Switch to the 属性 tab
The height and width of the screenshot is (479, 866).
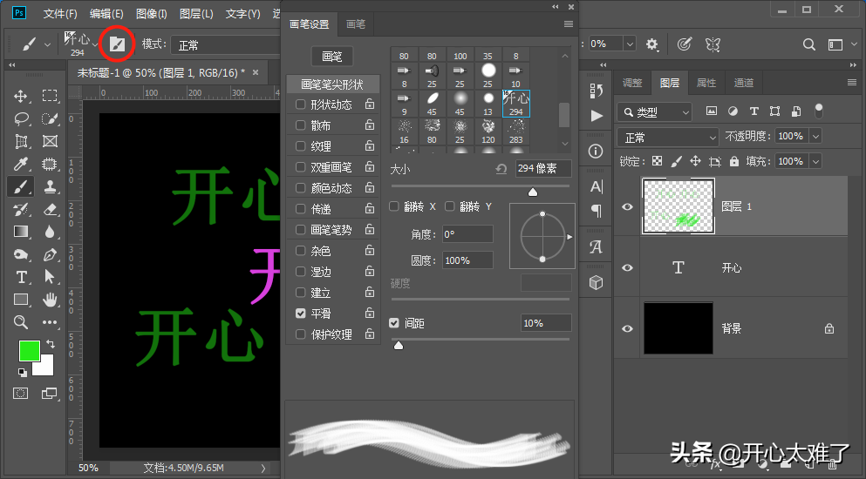point(706,83)
